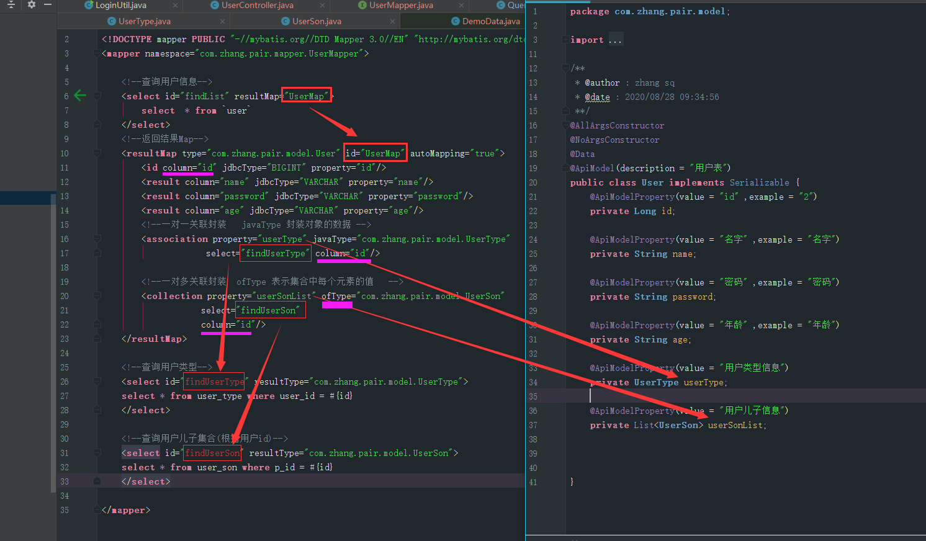Click the autoMapping true value

[x=485, y=153]
